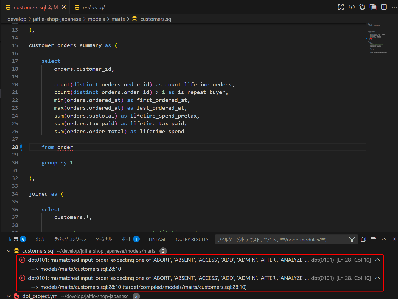This screenshot has width=398, height=299.
Task: Click the dbt Power User toolbar icon
Action: click(x=341, y=7)
